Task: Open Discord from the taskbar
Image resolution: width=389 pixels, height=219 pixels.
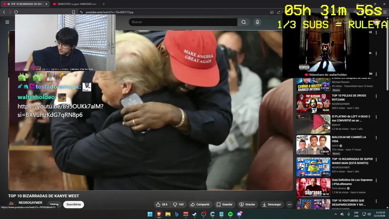Action: tap(239, 214)
